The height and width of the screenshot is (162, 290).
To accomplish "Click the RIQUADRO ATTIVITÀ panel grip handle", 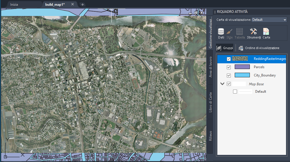I will 215,12.
